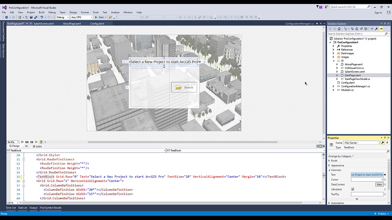Open the Output tab at bottom
Image resolution: width=392 pixels, height=220 pixels.
click(33, 208)
